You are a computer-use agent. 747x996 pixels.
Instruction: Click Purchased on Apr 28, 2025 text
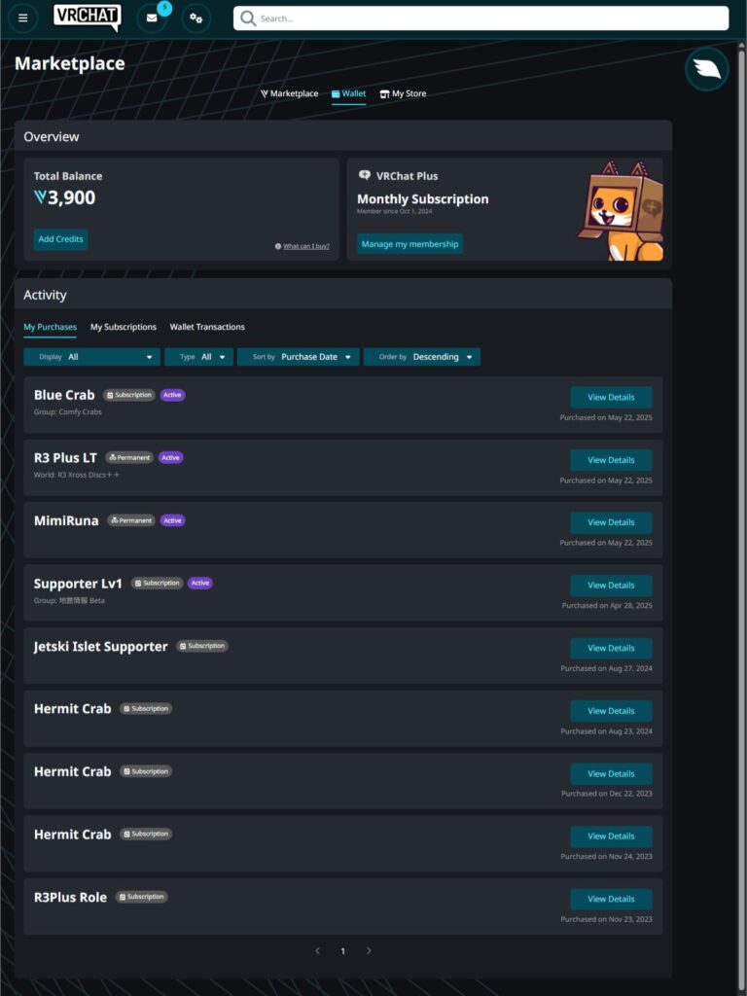point(607,605)
